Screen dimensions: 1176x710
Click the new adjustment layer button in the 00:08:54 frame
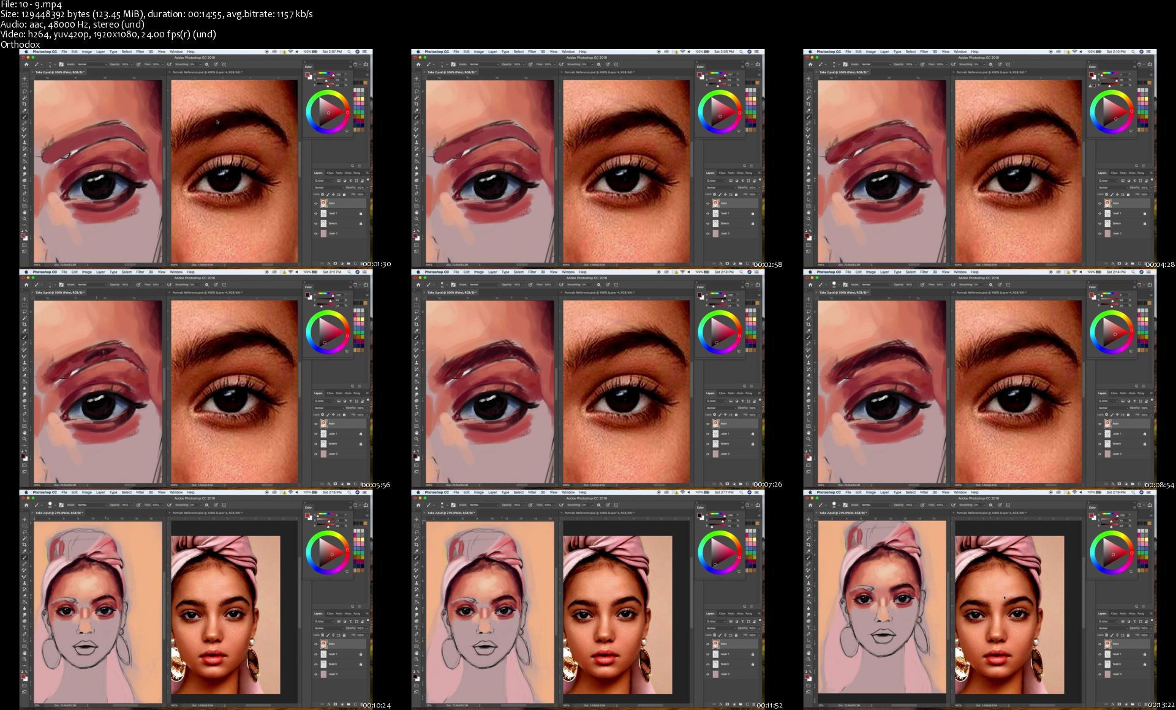pos(1126,484)
